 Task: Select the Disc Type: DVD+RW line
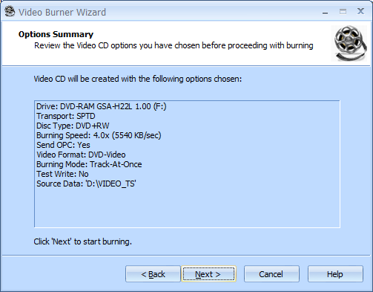73,126
